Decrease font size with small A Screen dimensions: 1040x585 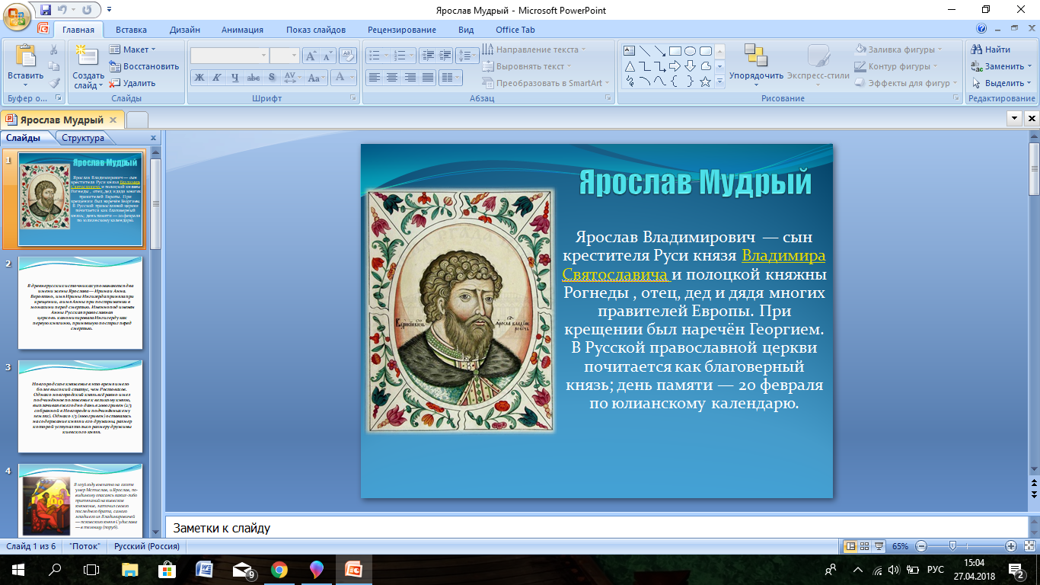coord(327,56)
